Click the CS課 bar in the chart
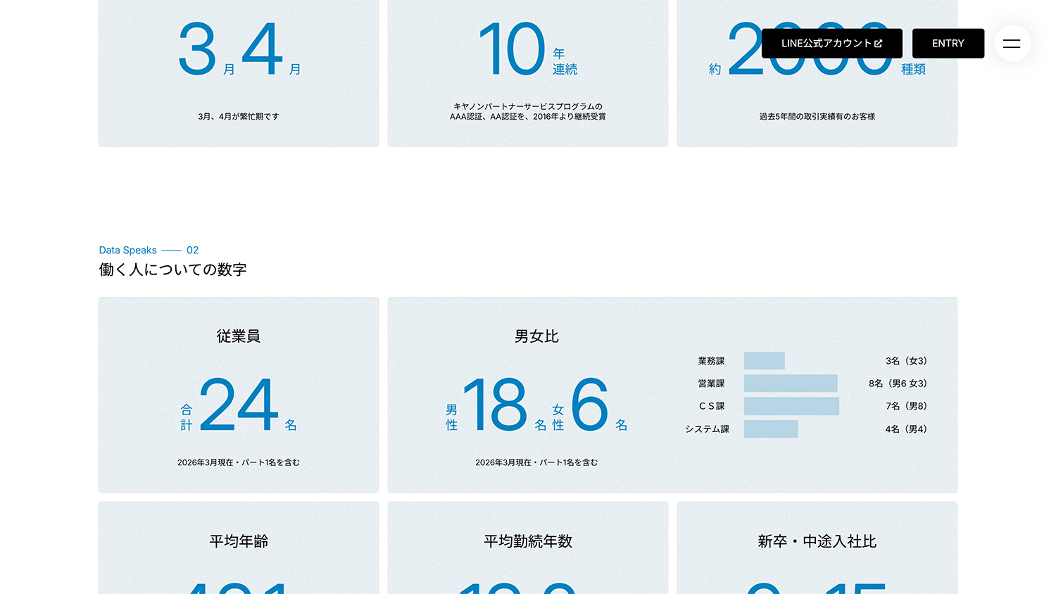Screen dimensions: 1056x594 point(791,406)
